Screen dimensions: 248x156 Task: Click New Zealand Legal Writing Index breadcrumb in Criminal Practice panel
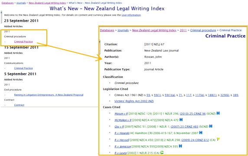(154, 30)
